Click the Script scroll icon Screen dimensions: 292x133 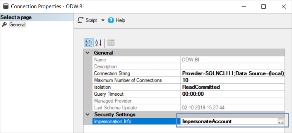(80, 20)
